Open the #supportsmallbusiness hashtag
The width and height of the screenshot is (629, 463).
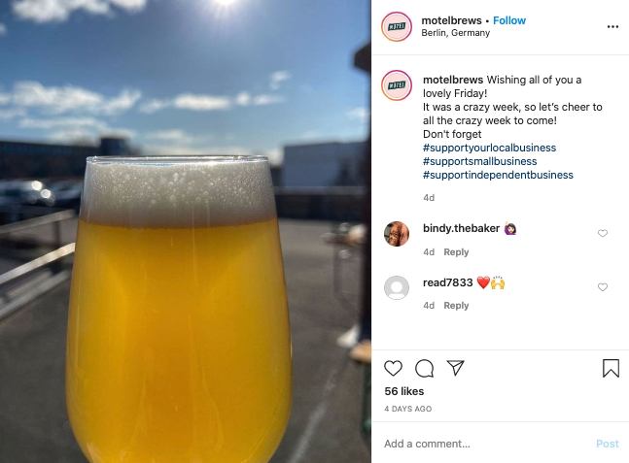pyautogui.click(x=480, y=161)
